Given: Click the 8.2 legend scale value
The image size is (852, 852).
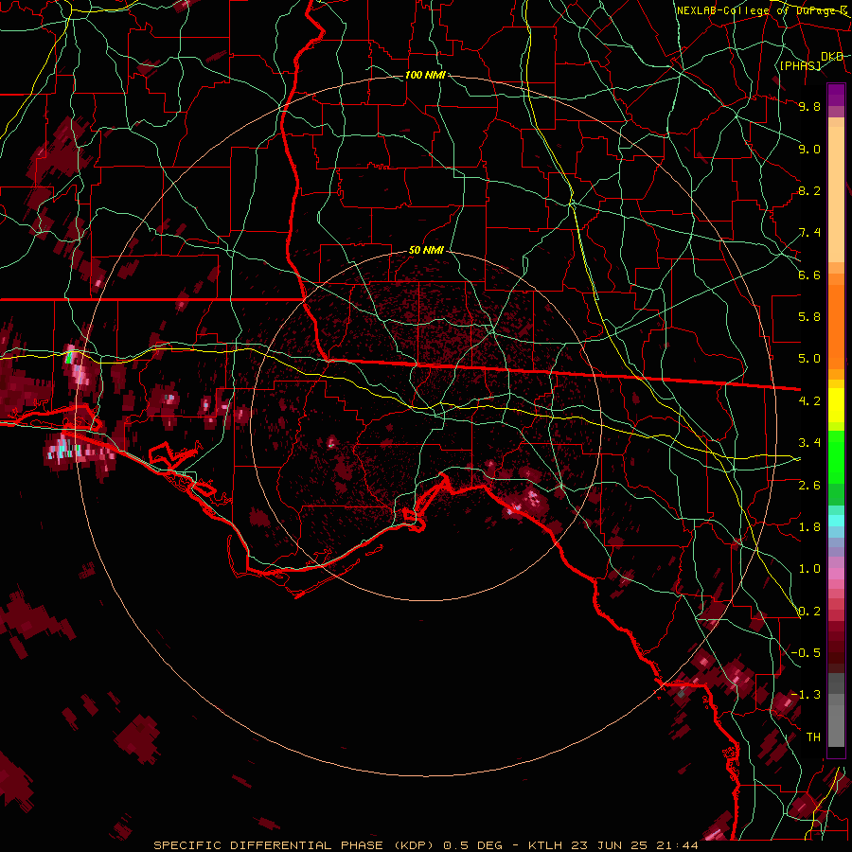Looking at the screenshot, I should point(809,190).
